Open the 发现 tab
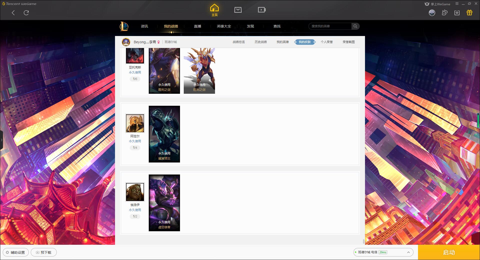The image size is (480, 260). click(250, 26)
